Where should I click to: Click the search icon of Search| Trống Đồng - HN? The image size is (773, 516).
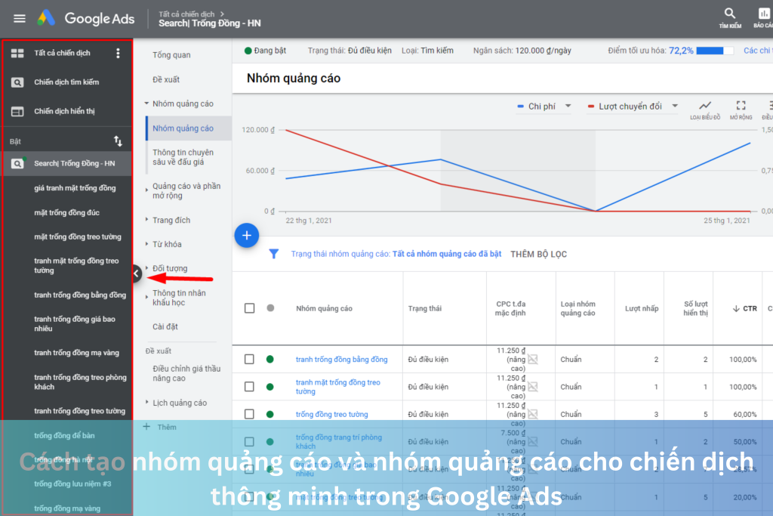click(x=17, y=163)
